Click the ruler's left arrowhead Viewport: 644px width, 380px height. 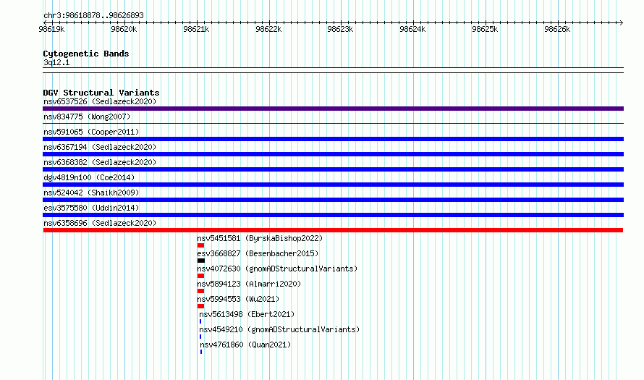pyautogui.click(x=45, y=22)
